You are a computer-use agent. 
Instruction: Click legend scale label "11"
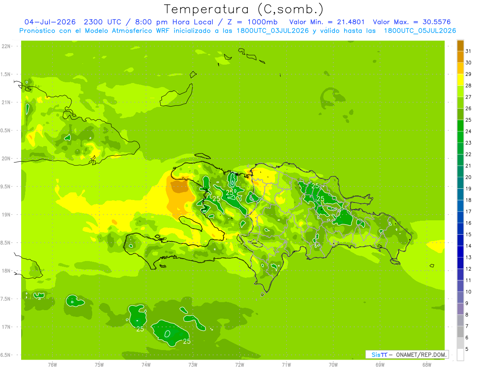[x=468, y=281]
